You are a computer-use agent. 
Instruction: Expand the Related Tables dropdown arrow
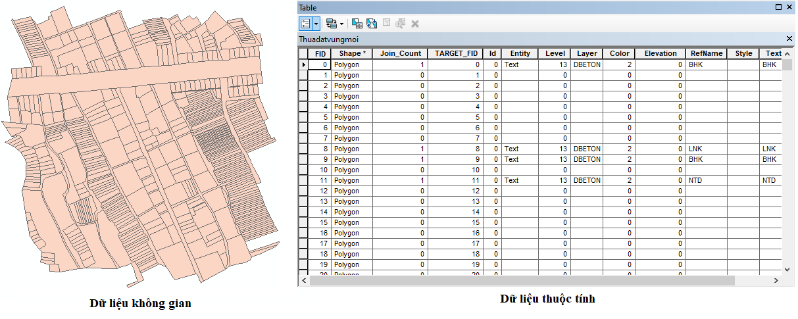coord(341,23)
